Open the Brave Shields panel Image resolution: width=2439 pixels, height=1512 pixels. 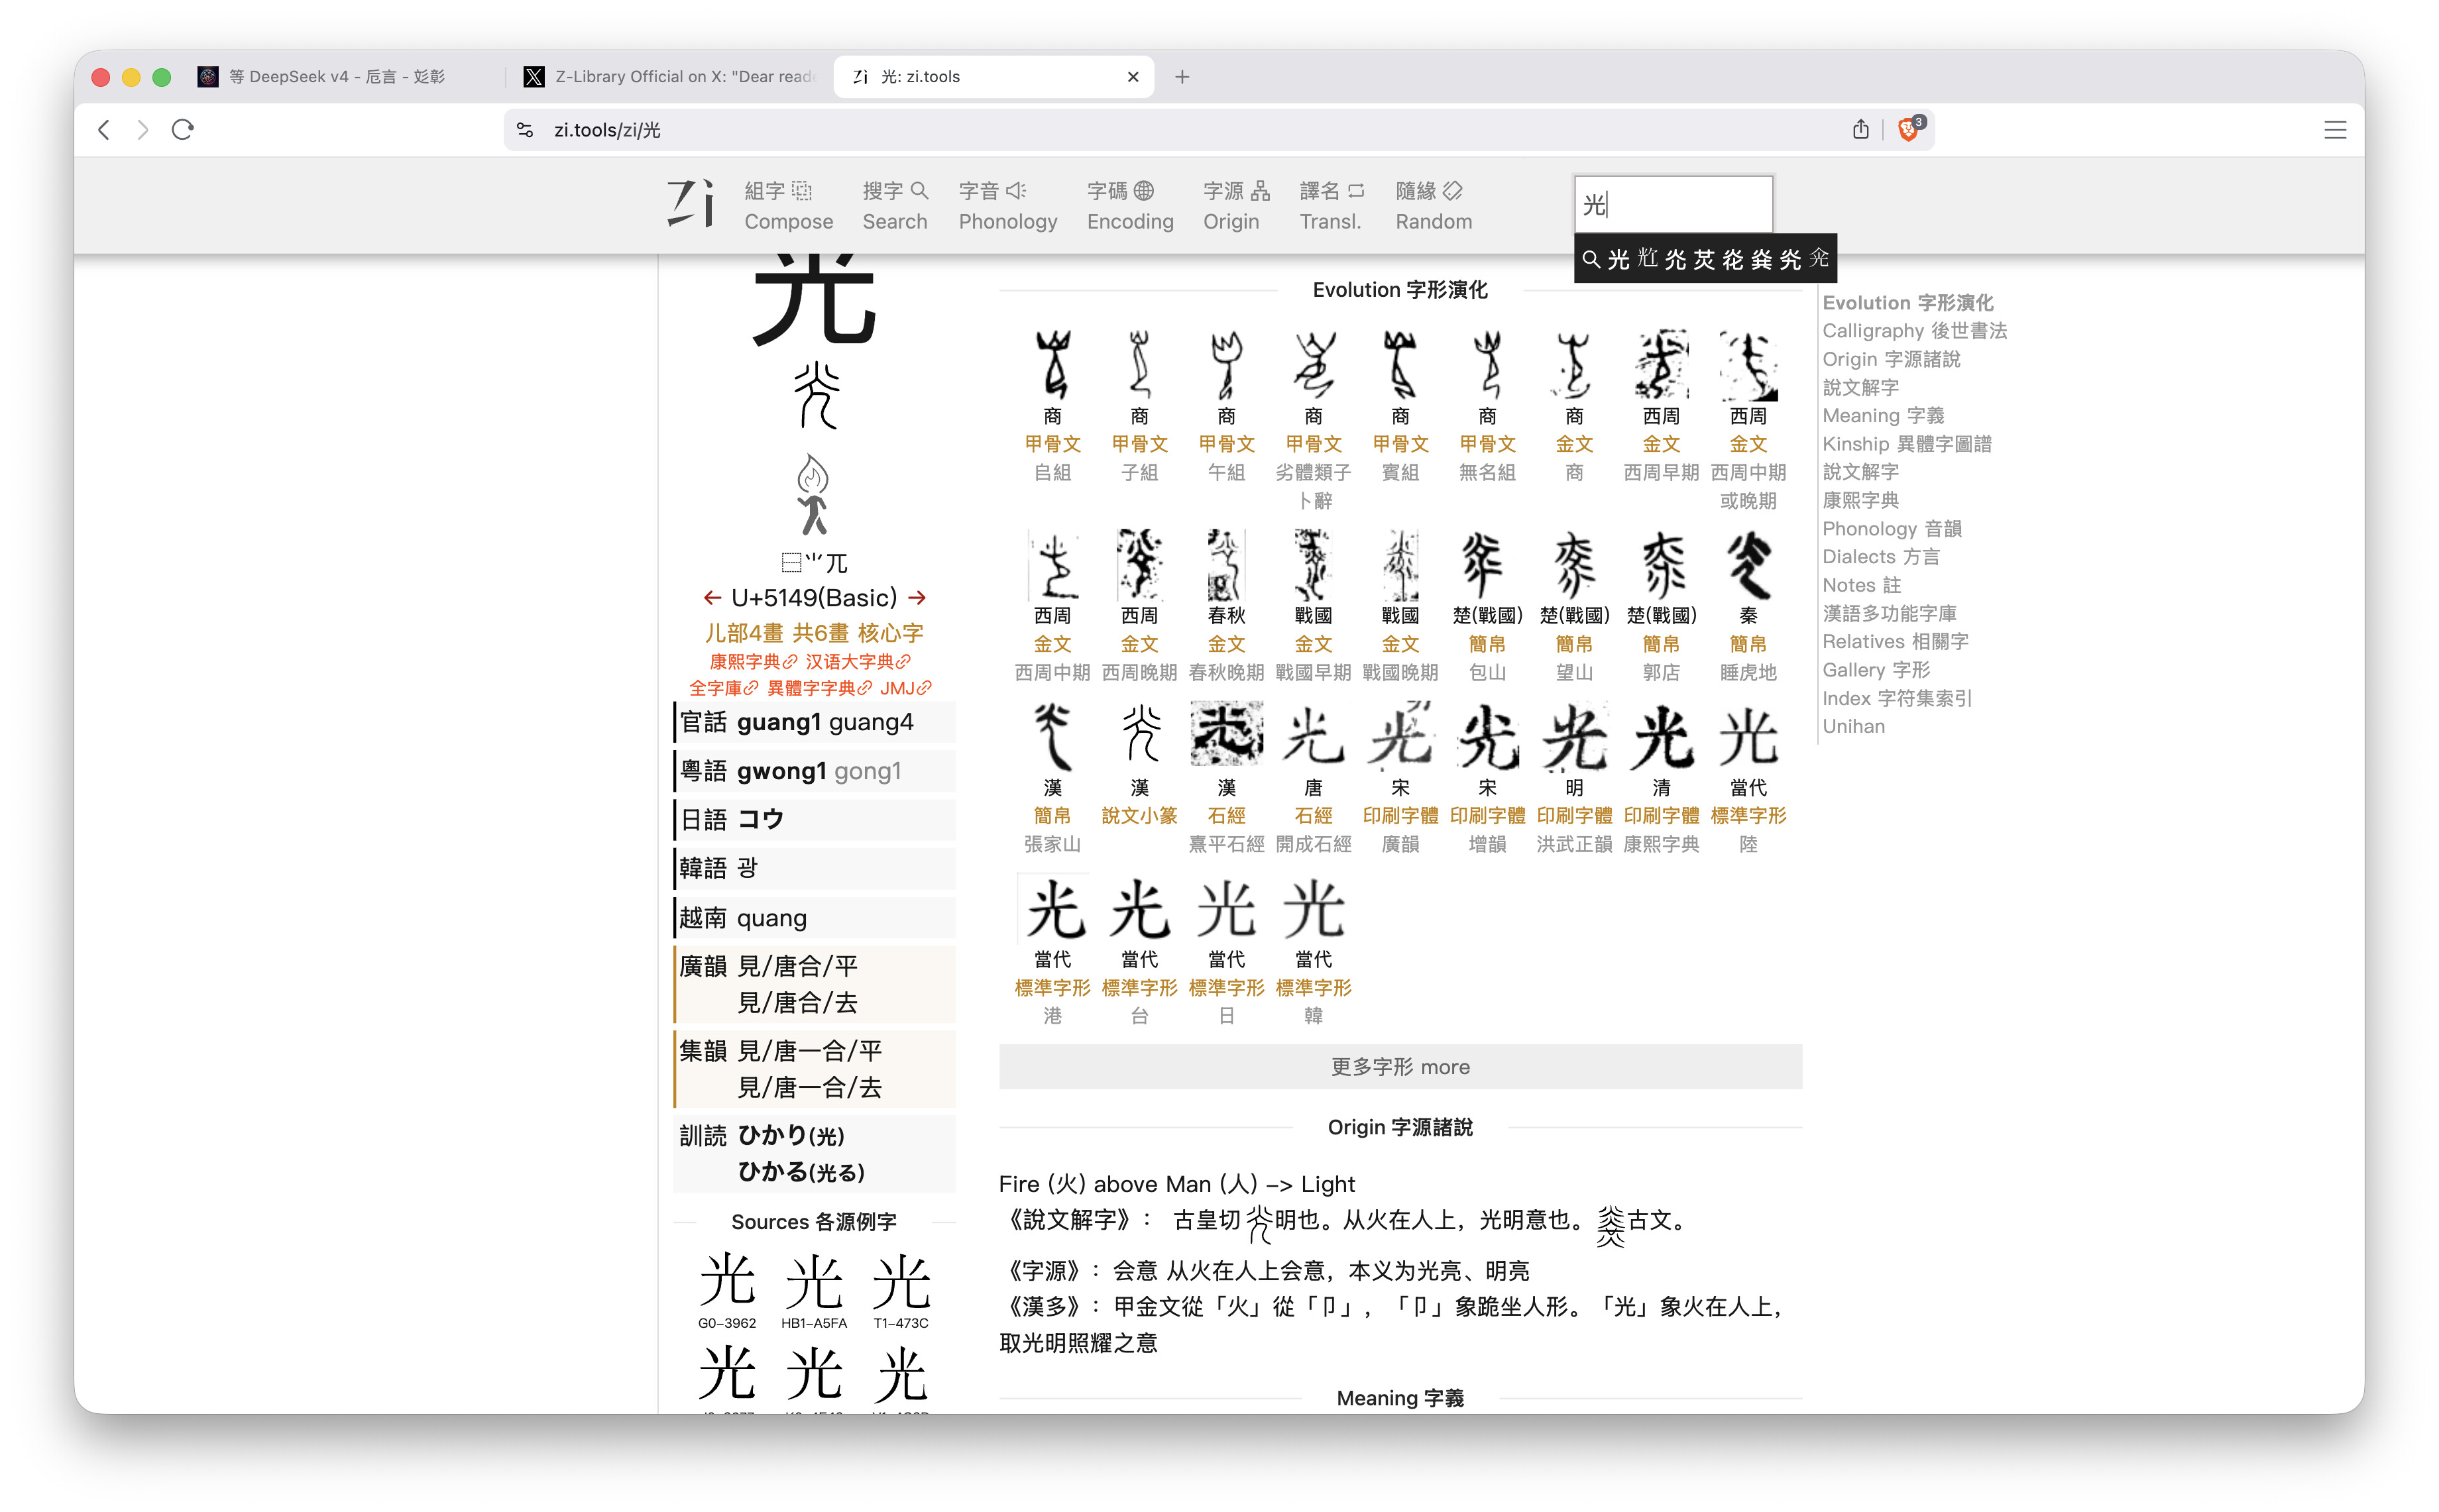(1908, 129)
